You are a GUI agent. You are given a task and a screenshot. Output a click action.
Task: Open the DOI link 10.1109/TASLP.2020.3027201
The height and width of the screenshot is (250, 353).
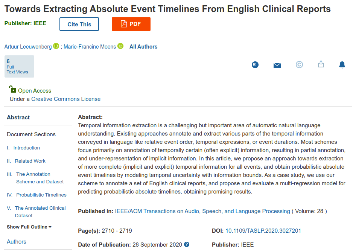click(x=263, y=231)
